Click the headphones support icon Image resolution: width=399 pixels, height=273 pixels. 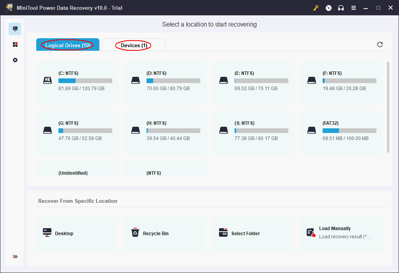click(341, 8)
